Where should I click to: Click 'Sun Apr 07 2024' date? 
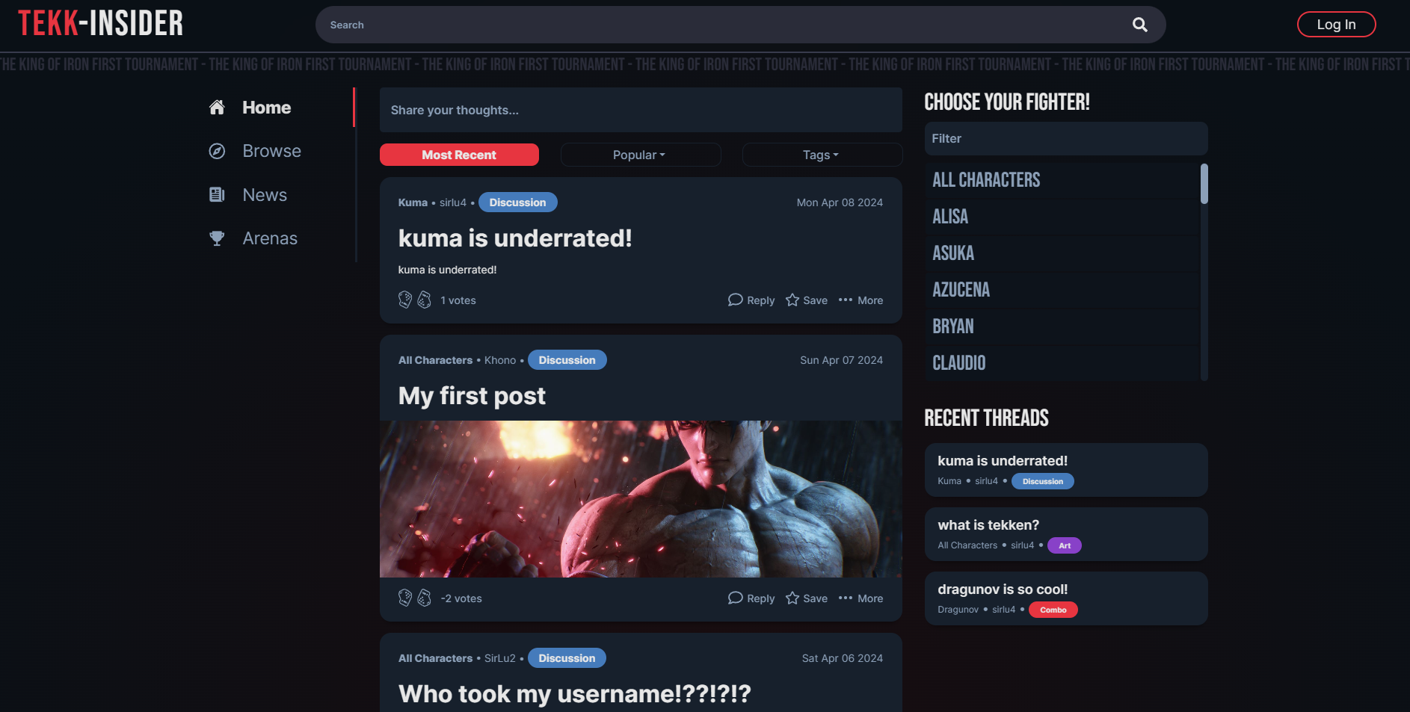(x=841, y=360)
